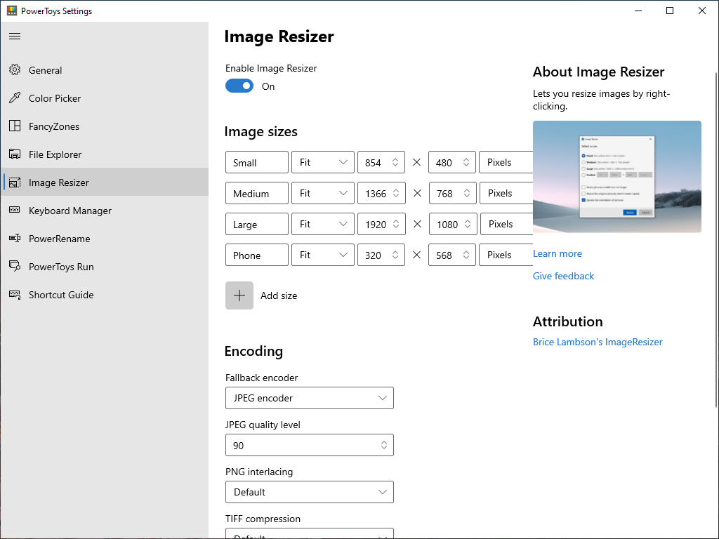Click the FancyZones layout icon

click(x=15, y=126)
